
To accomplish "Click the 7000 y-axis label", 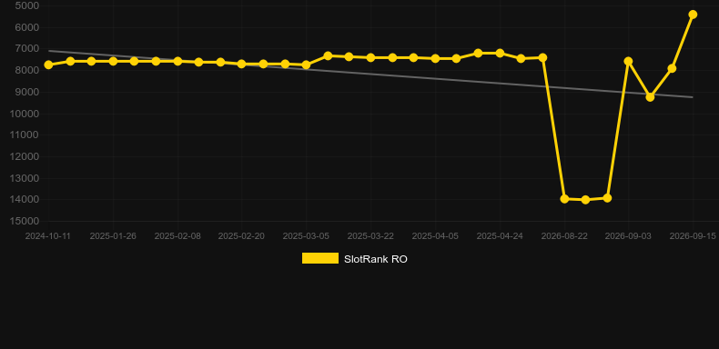I will (27, 49).
